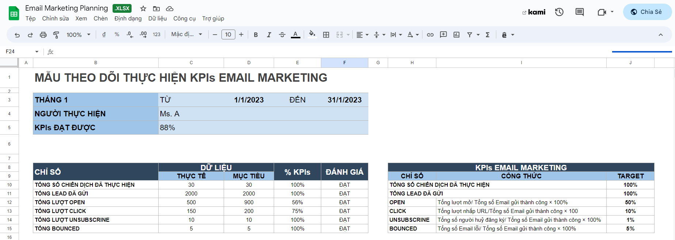The image size is (675, 240).
Task: Format as currency (đ) icon
Action: [x=104, y=34]
